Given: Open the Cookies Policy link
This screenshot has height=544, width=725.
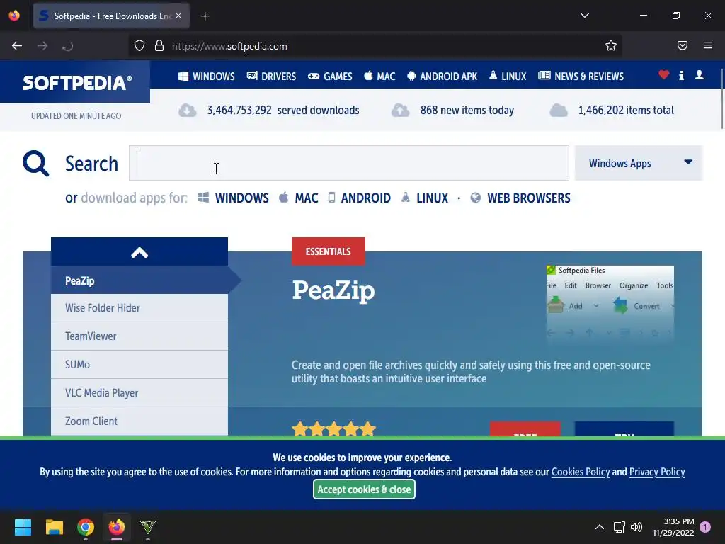Looking at the screenshot, I should (581, 472).
